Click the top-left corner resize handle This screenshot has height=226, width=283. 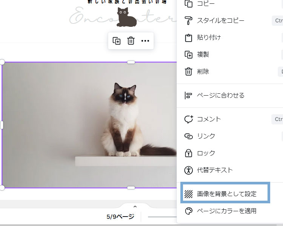pyautogui.click(x=2, y=62)
